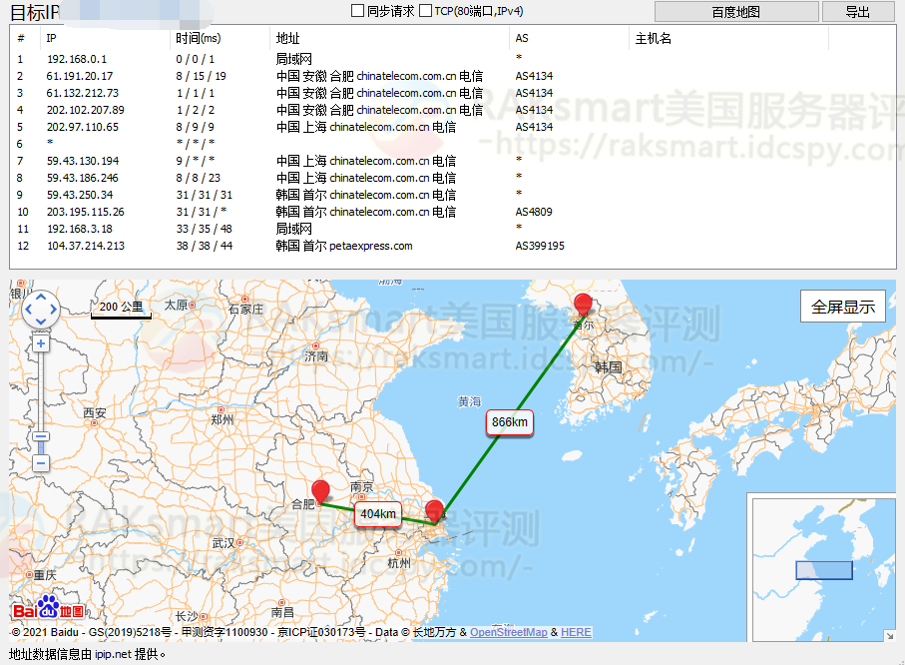Zoom in the map with the plus button
This screenshot has width=905, height=665.
tap(41, 343)
